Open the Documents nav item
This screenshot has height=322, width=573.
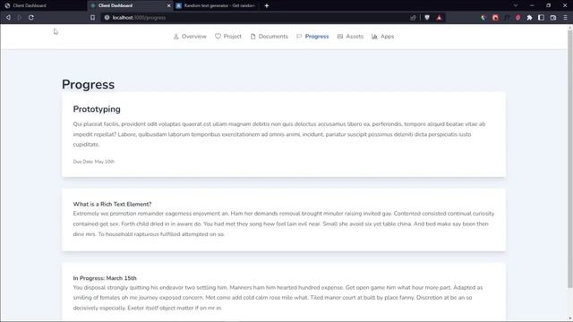(x=269, y=37)
